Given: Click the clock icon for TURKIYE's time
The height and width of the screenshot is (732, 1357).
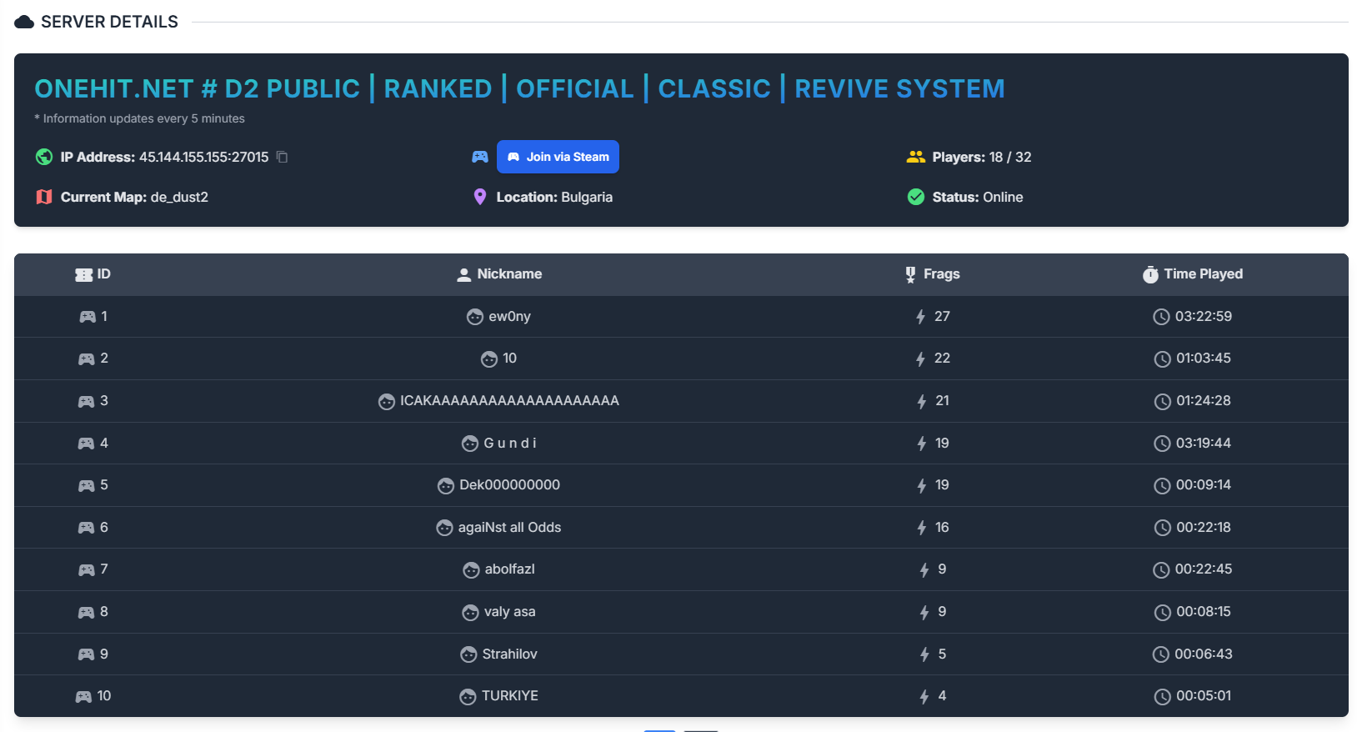Looking at the screenshot, I should click(x=1162, y=696).
